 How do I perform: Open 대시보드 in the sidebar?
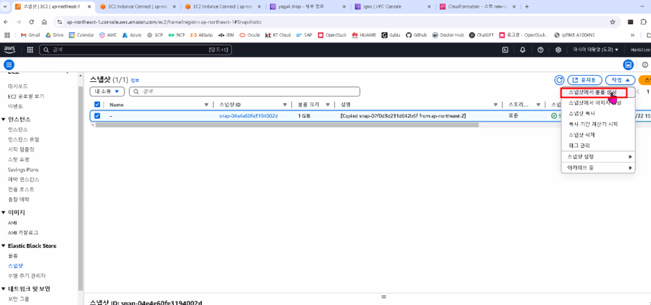[x=17, y=86]
